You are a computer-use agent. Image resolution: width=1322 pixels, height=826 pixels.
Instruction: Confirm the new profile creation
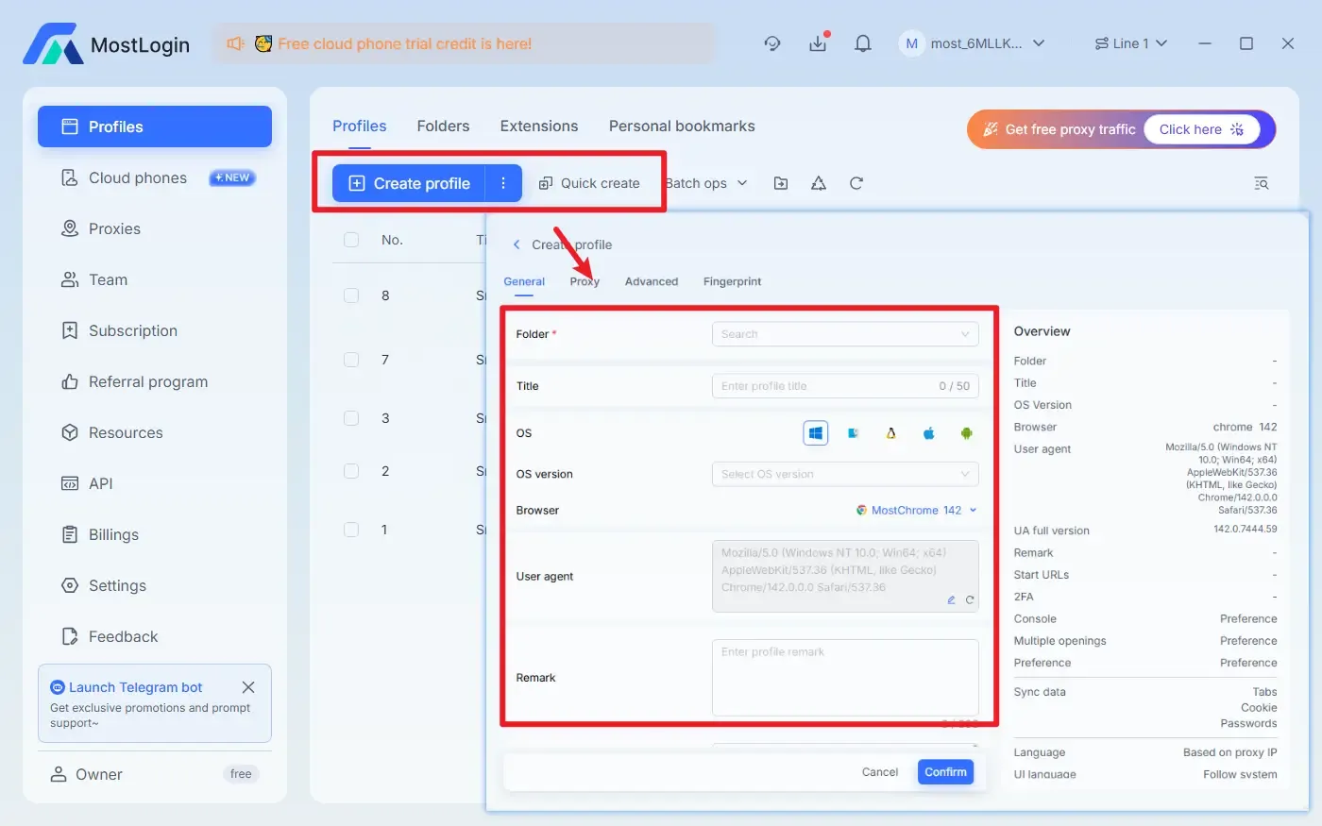tap(945, 771)
